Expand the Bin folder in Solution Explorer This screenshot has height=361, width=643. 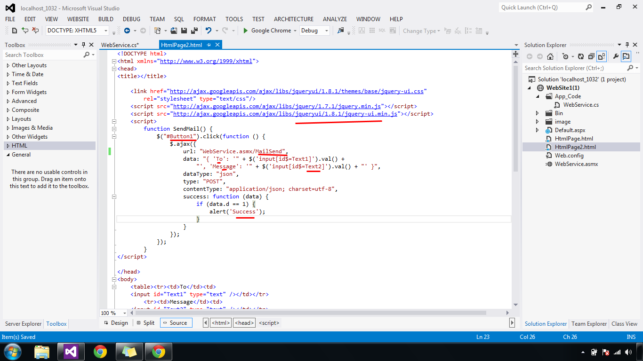pyautogui.click(x=538, y=113)
